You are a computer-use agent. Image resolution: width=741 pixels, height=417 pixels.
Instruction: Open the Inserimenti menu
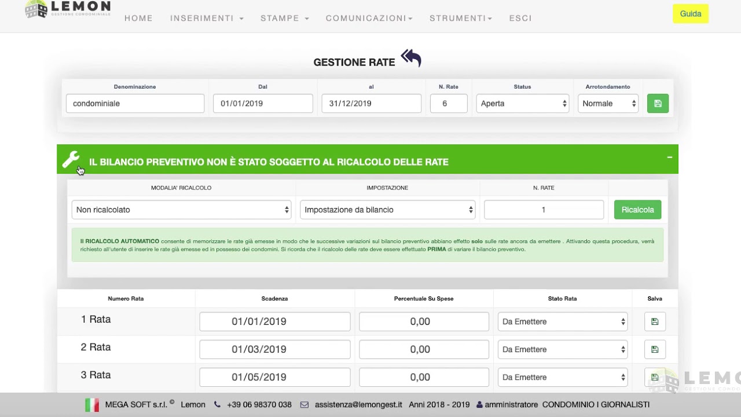click(x=207, y=19)
